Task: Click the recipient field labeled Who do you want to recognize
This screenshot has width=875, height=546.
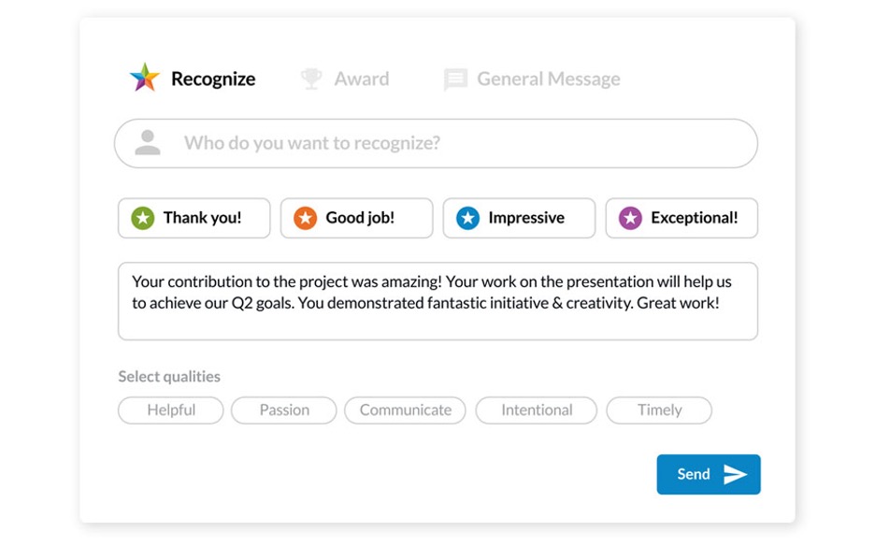Action: pyautogui.click(x=436, y=143)
